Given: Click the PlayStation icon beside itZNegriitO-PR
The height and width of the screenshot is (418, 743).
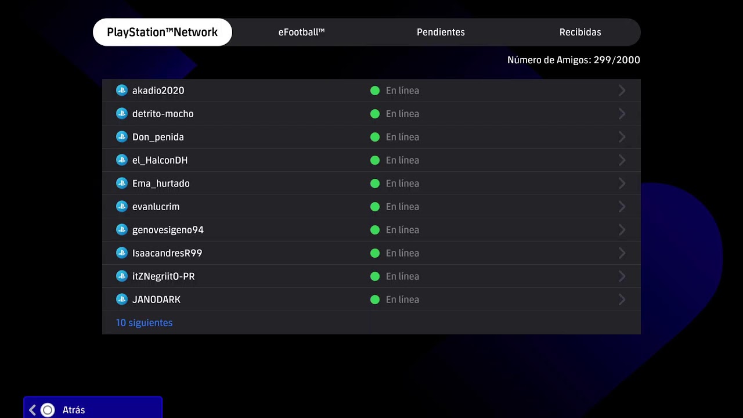Looking at the screenshot, I should (121, 276).
